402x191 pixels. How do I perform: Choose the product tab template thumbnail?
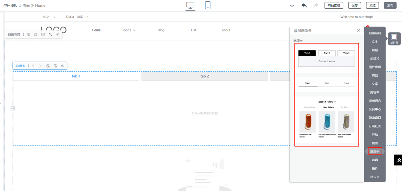coord(326,119)
